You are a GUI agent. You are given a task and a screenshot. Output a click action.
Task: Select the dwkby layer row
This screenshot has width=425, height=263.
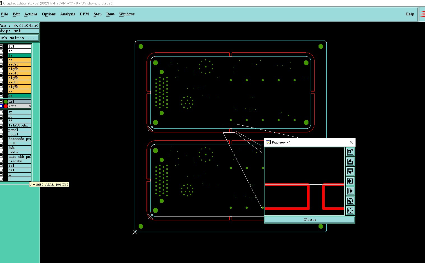pyautogui.click(x=19, y=152)
